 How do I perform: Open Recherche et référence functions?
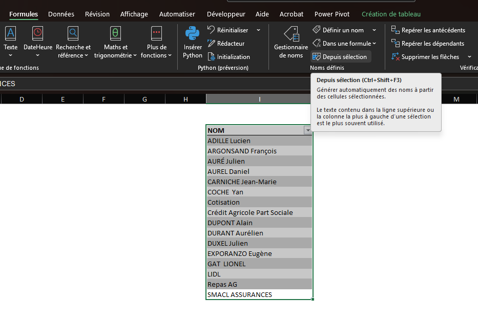pyautogui.click(x=73, y=34)
